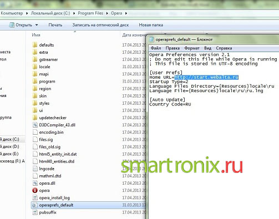Open the Справка menu in Notepad
The height and width of the screenshot is (219, 279).
[224, 48]
